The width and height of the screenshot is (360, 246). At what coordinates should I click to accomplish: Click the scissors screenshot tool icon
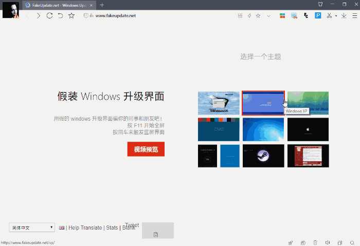coord(330,15)
